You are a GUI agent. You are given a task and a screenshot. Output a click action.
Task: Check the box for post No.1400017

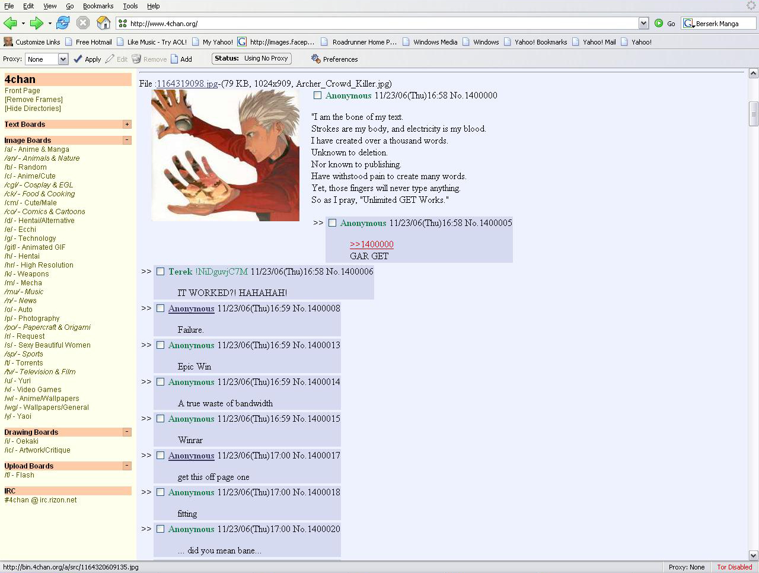[161, 456]
